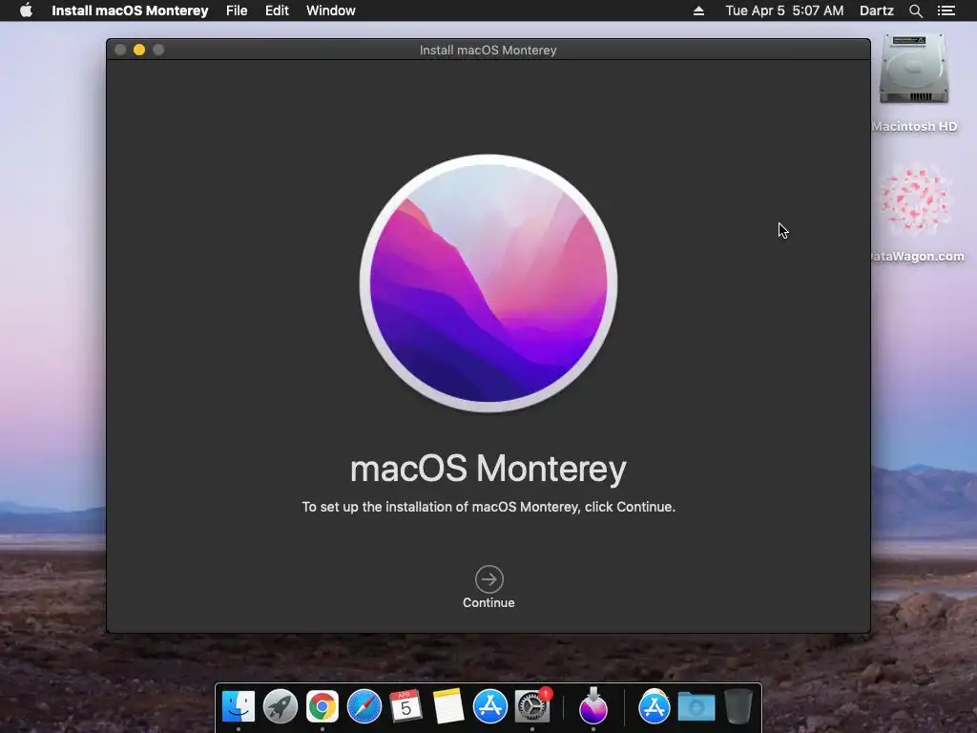The height and width of the screenshot is (733, 977).
Task: Open the Window menu
Action: click(x=331, y=10)
